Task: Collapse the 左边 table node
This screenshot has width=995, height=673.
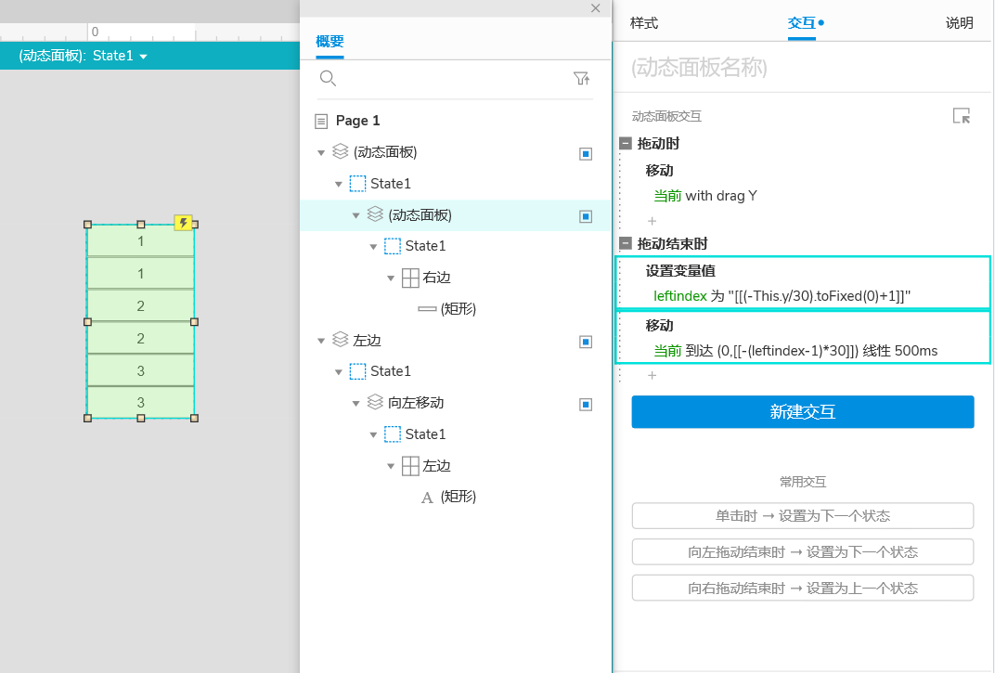Action: coord(391,467)
